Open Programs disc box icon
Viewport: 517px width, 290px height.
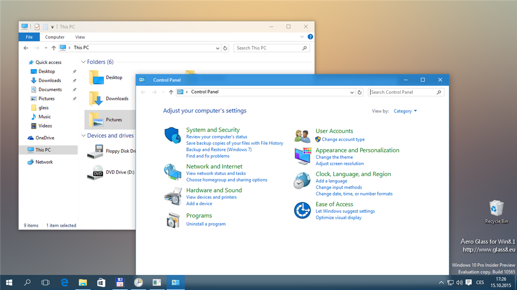click(173, 220)
